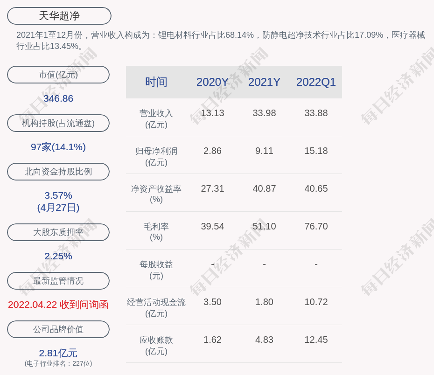
Task: Click revenue value 33.88
Action: point(316,113)
